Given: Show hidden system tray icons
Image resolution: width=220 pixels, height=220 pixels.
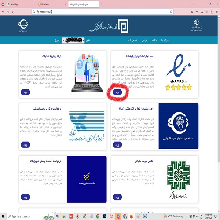Looking at the screenshot, I should pos(187,216).
